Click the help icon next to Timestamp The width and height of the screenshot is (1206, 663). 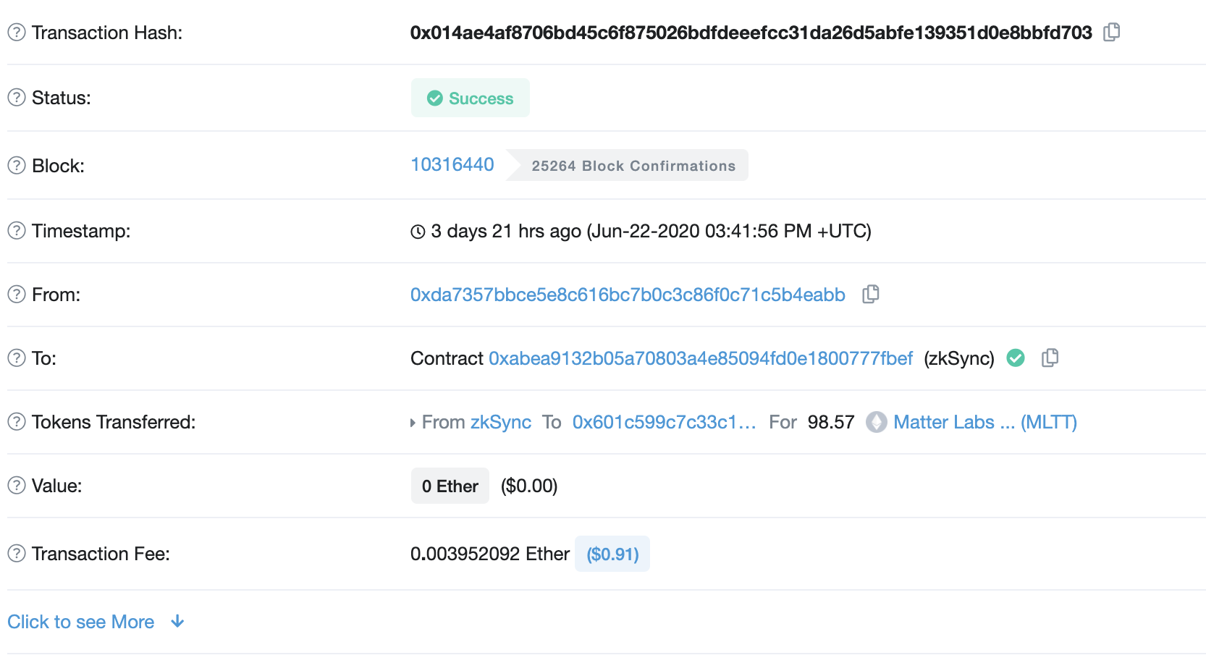pyautogui.click(x=17, y=231)
